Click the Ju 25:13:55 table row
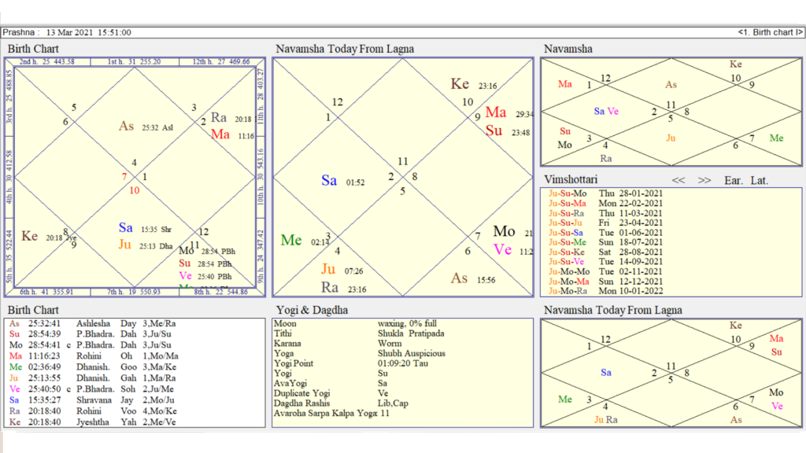The width and height of the screenshot is (806, 453). pos(93,378)
